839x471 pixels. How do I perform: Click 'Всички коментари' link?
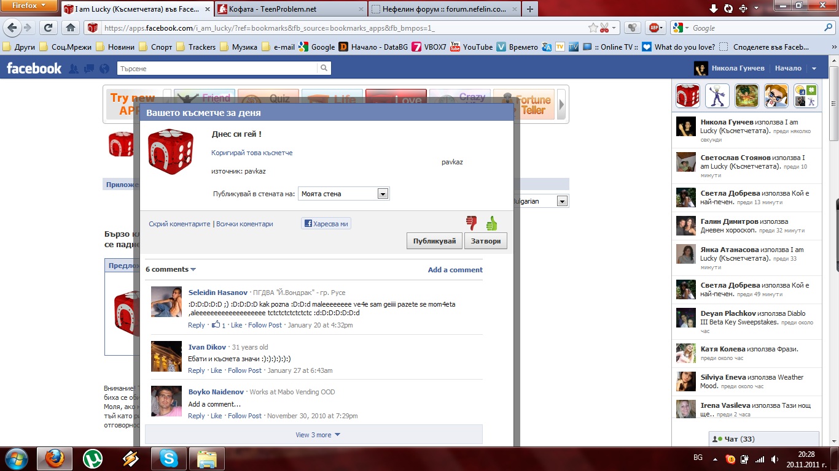(244, 224)
